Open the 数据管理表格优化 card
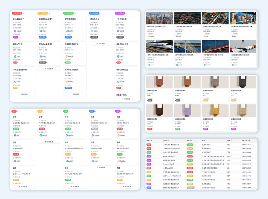This screenshot has height=199, width=268. click(75, 53)
